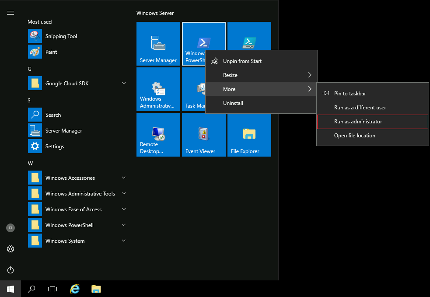Open the Server Manager tile
Screen dimensions: 430x297
pyautogui.click(x=158, y=43)
